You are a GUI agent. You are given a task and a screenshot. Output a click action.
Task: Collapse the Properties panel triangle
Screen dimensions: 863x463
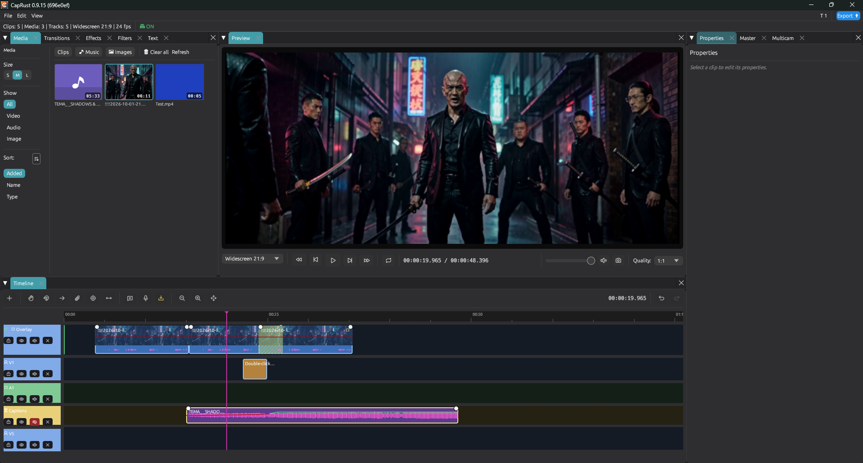tap(692, 38)
